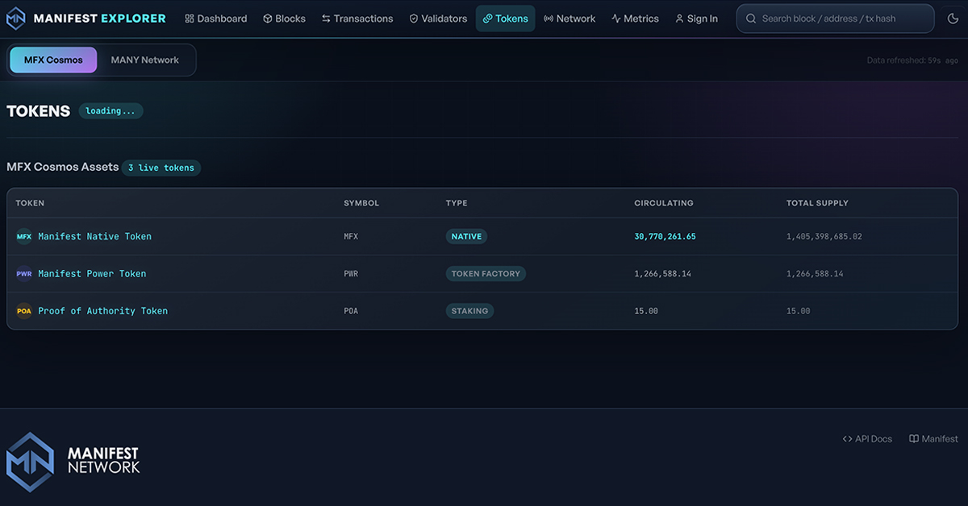Click total supply 1,405,398,685.02
Image resolution: width=968 pixels, height=506 pixels.
click(824, 237)
